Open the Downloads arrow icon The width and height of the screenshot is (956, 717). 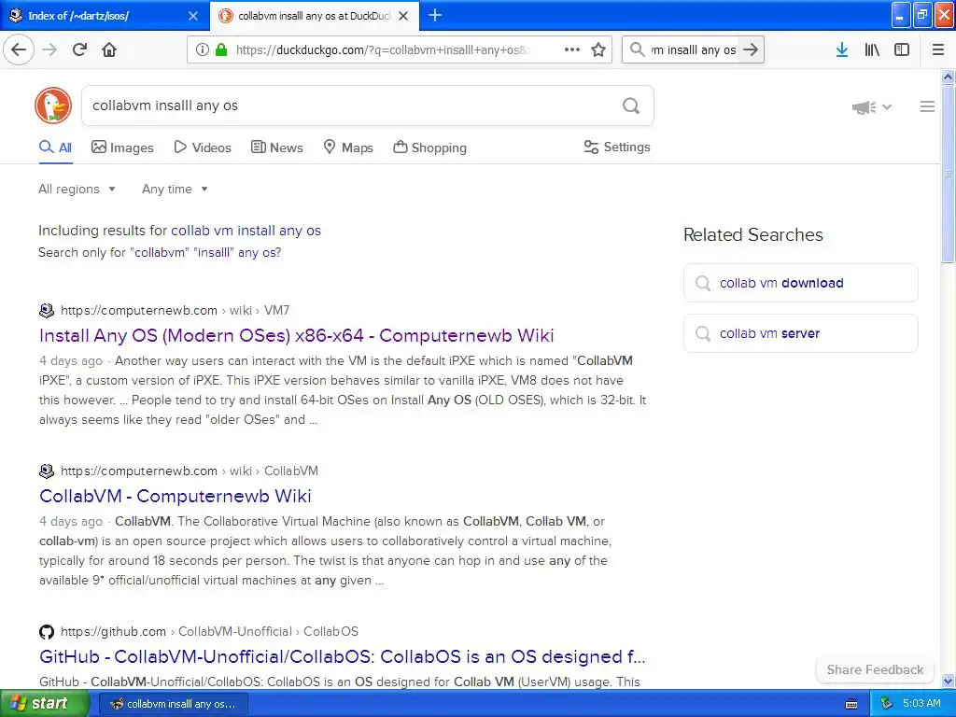click(x=842, y=49)
